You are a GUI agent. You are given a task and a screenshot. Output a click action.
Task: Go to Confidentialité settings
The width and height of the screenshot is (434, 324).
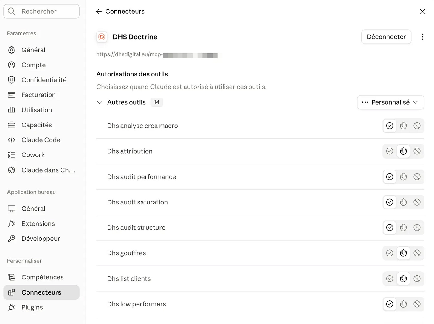point(41,80)
